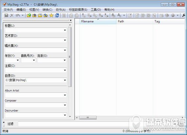Image resolution: width=187 pixels, height=135 pixels.
Task: Close the 过滤 filter bar with X
Action: click(4, 122)
